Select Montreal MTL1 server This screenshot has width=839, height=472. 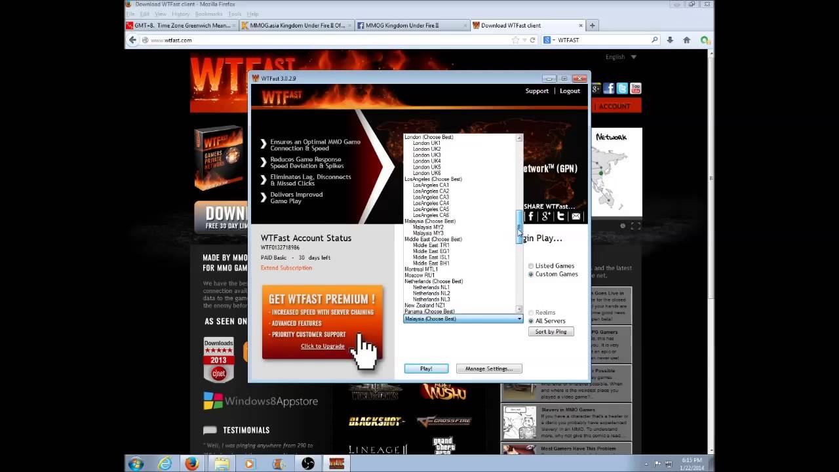tap(421, 269)
